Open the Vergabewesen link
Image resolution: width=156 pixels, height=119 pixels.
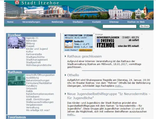pyautogui.click(x=34, y=105)
